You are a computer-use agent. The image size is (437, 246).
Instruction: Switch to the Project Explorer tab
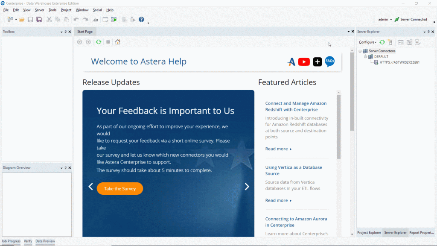[x=369, y=233]
